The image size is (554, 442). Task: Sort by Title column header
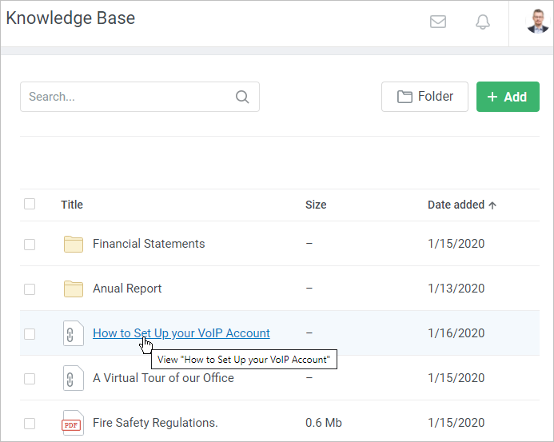coord(72,205)
